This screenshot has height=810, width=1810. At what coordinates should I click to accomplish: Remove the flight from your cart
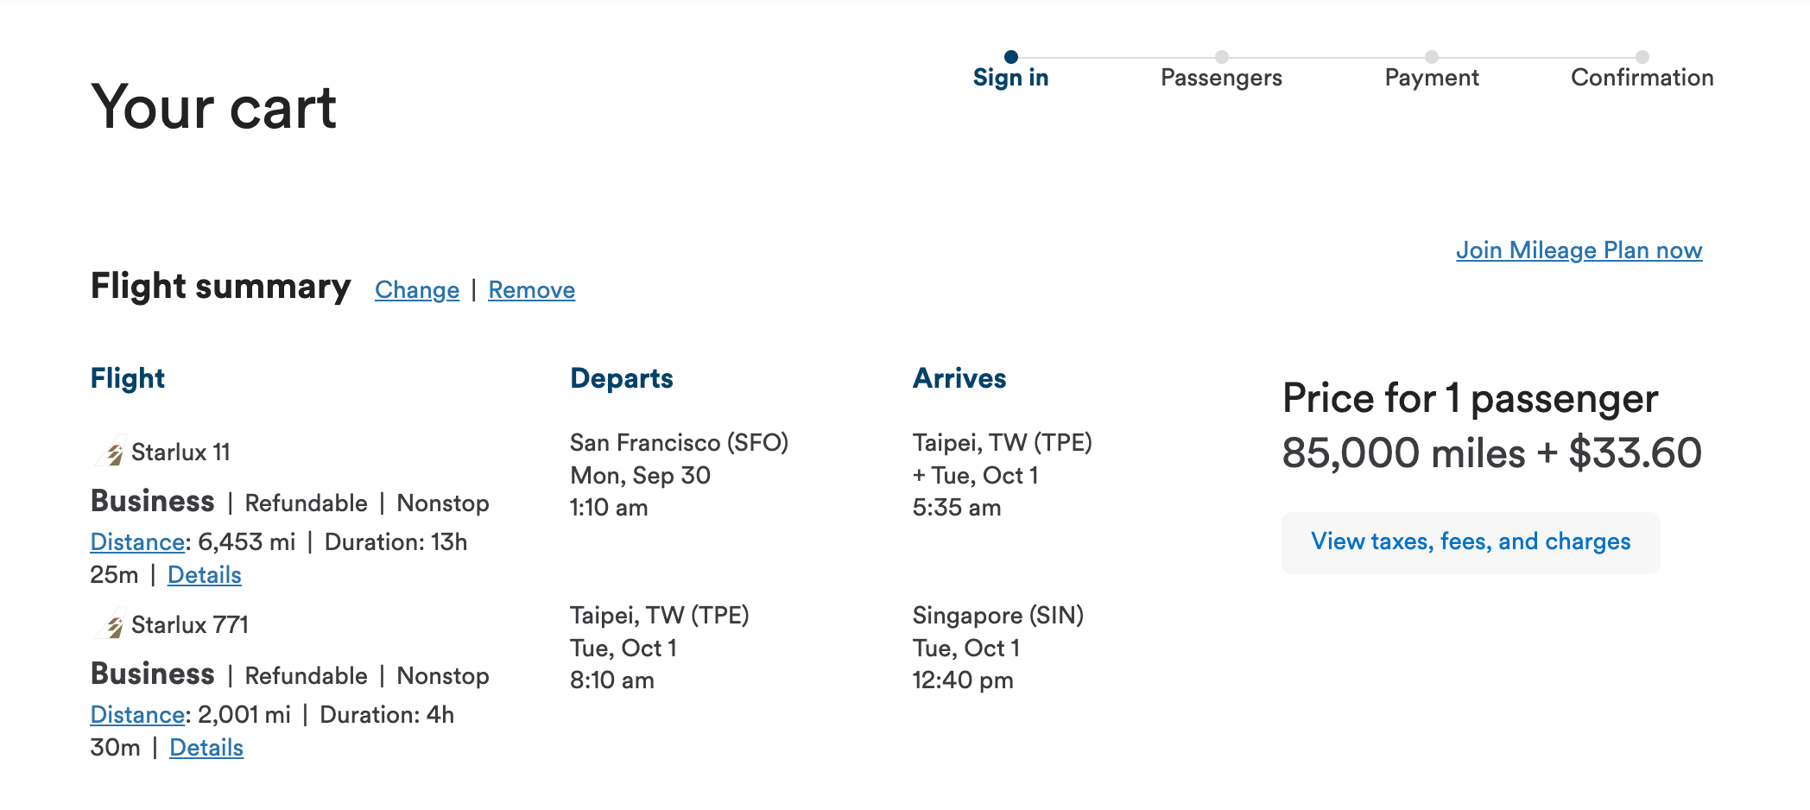point(531,290)
